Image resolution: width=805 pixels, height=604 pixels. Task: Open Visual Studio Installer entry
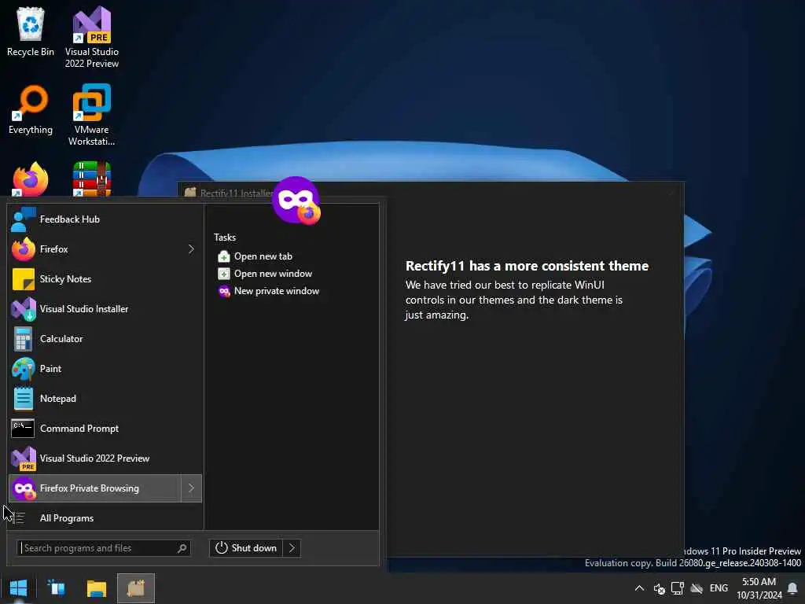[x=105, y=308]
